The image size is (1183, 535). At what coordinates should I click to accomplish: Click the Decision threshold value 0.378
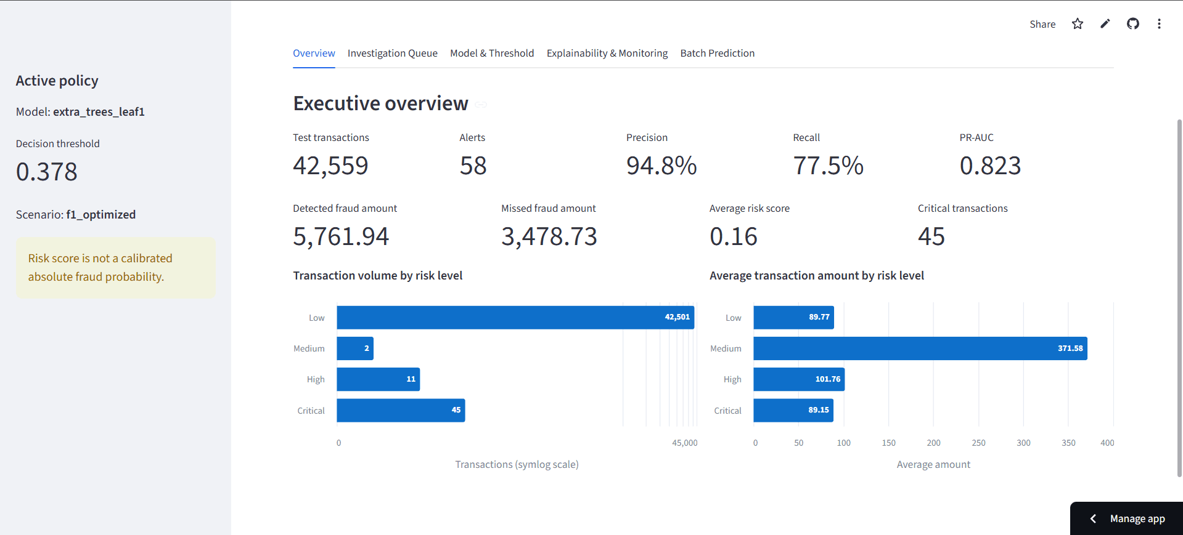(x=47, y=172)
